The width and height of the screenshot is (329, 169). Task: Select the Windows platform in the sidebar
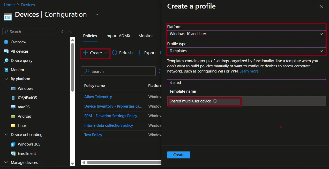(25, 88)
